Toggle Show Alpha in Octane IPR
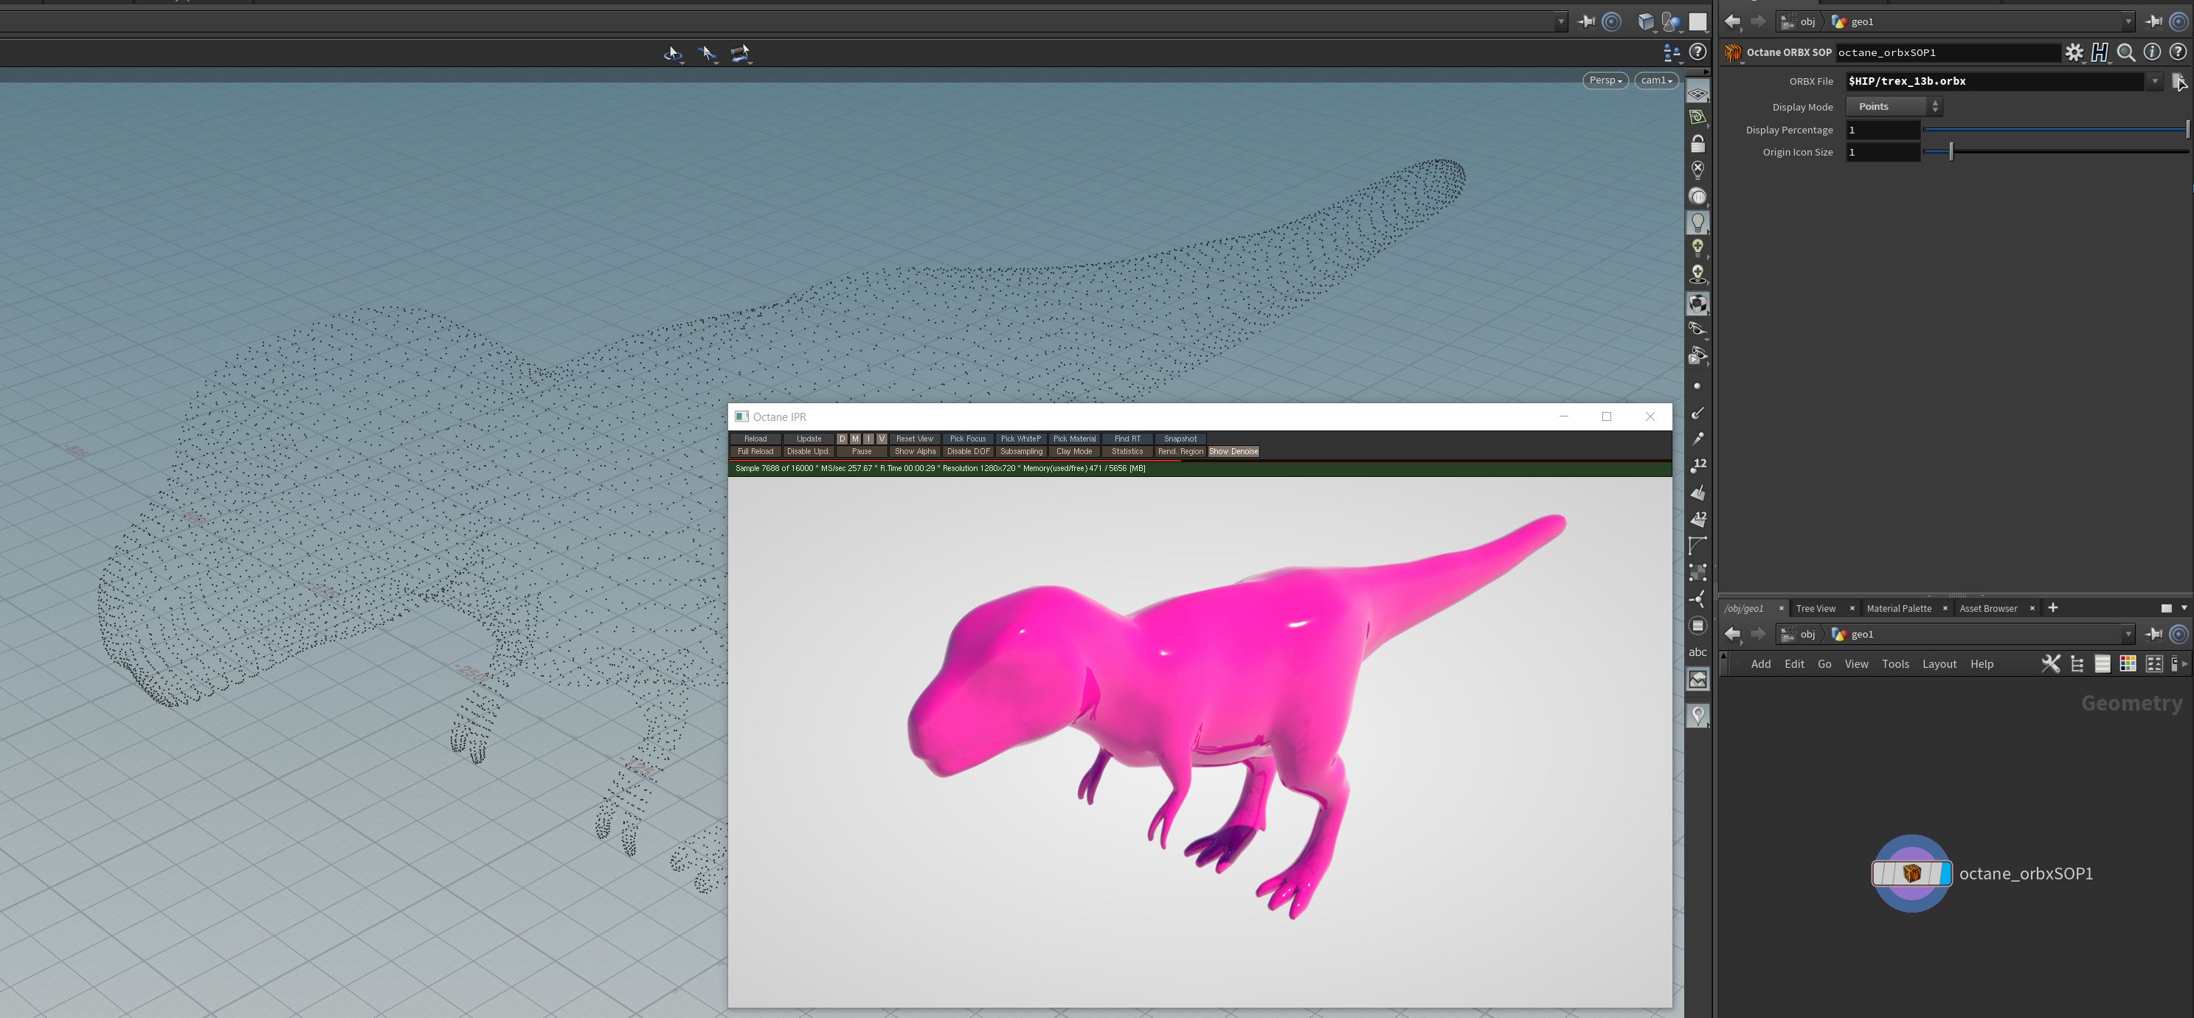Screen dimensions: 2194x1018 click(915, 452)
